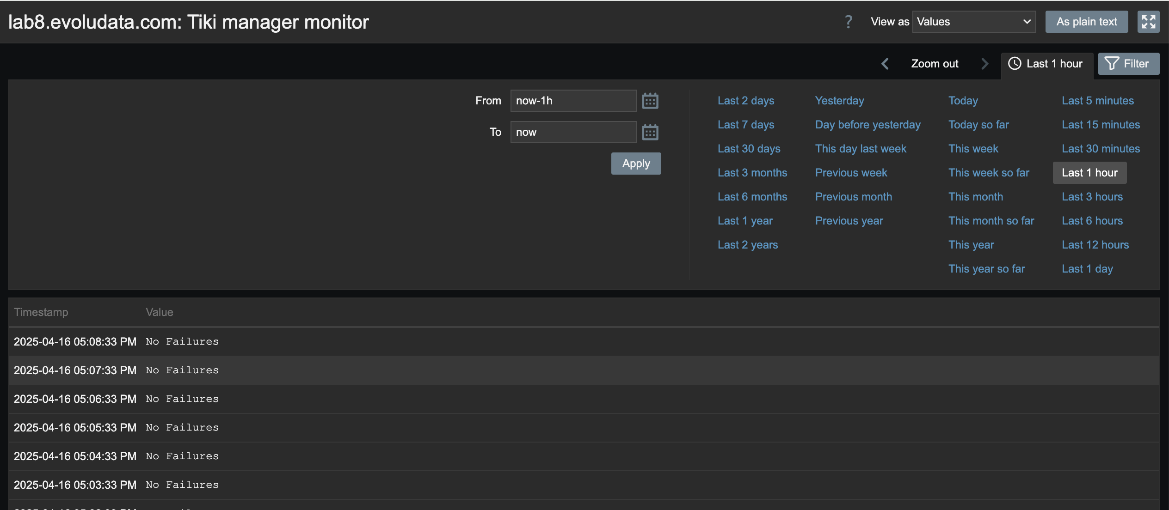Select Last 2 days range
1169x510 pixels.
(x=746, y=101)
